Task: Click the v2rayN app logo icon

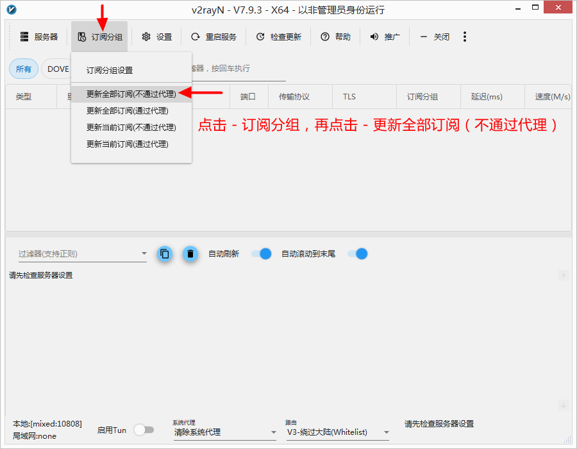Action: (x=12, y=10)
